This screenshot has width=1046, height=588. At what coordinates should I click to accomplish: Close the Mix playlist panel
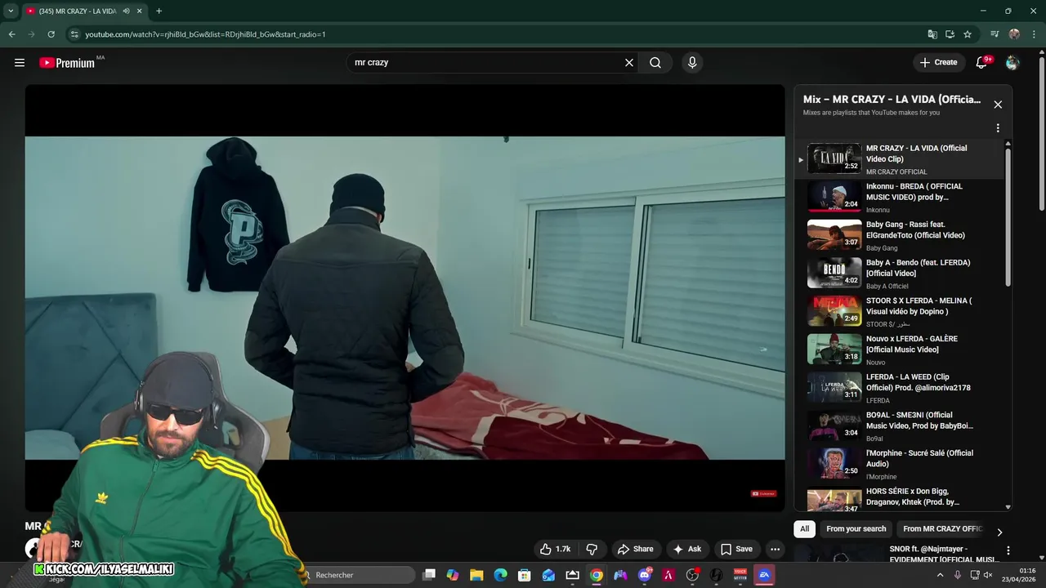[x=998, y=105]
